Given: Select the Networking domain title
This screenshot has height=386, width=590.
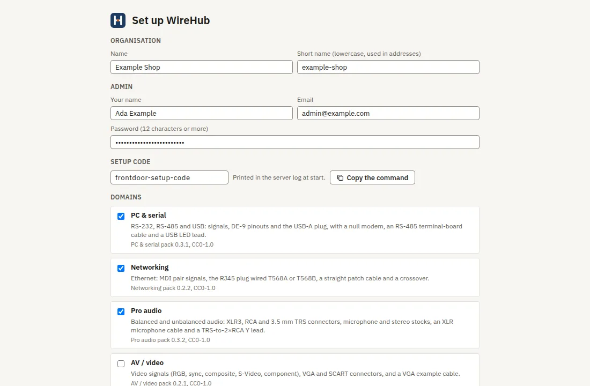Looking at the screenshot, I should (x=150, y=267).
